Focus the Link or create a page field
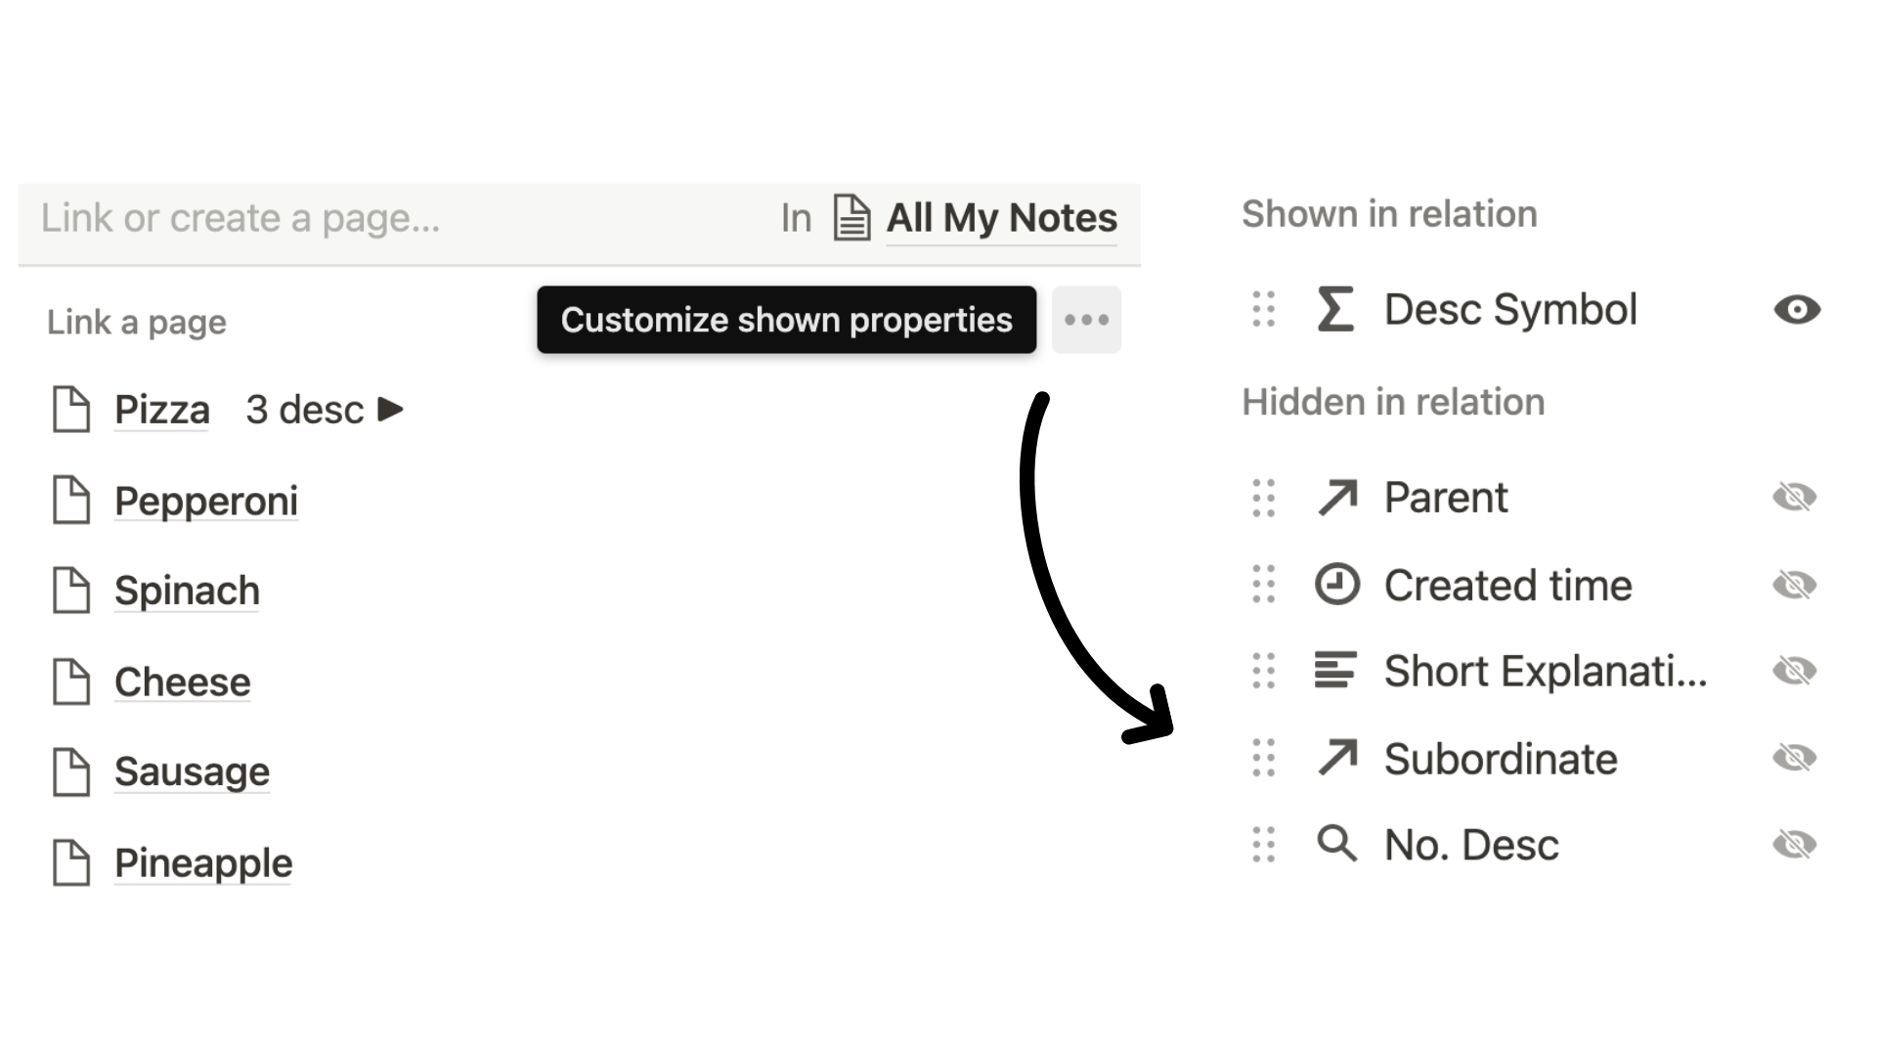 tap(391, 218)
